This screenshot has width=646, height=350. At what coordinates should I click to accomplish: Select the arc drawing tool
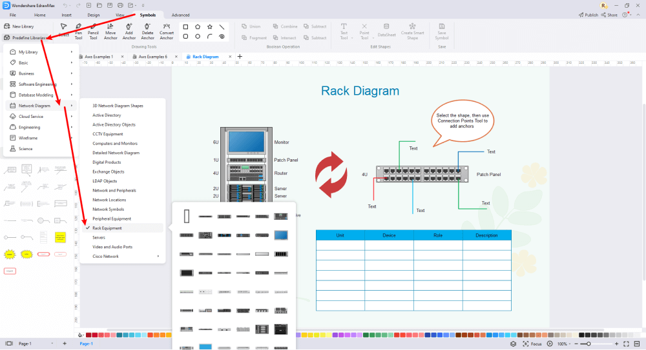click(x=210, y=37)
